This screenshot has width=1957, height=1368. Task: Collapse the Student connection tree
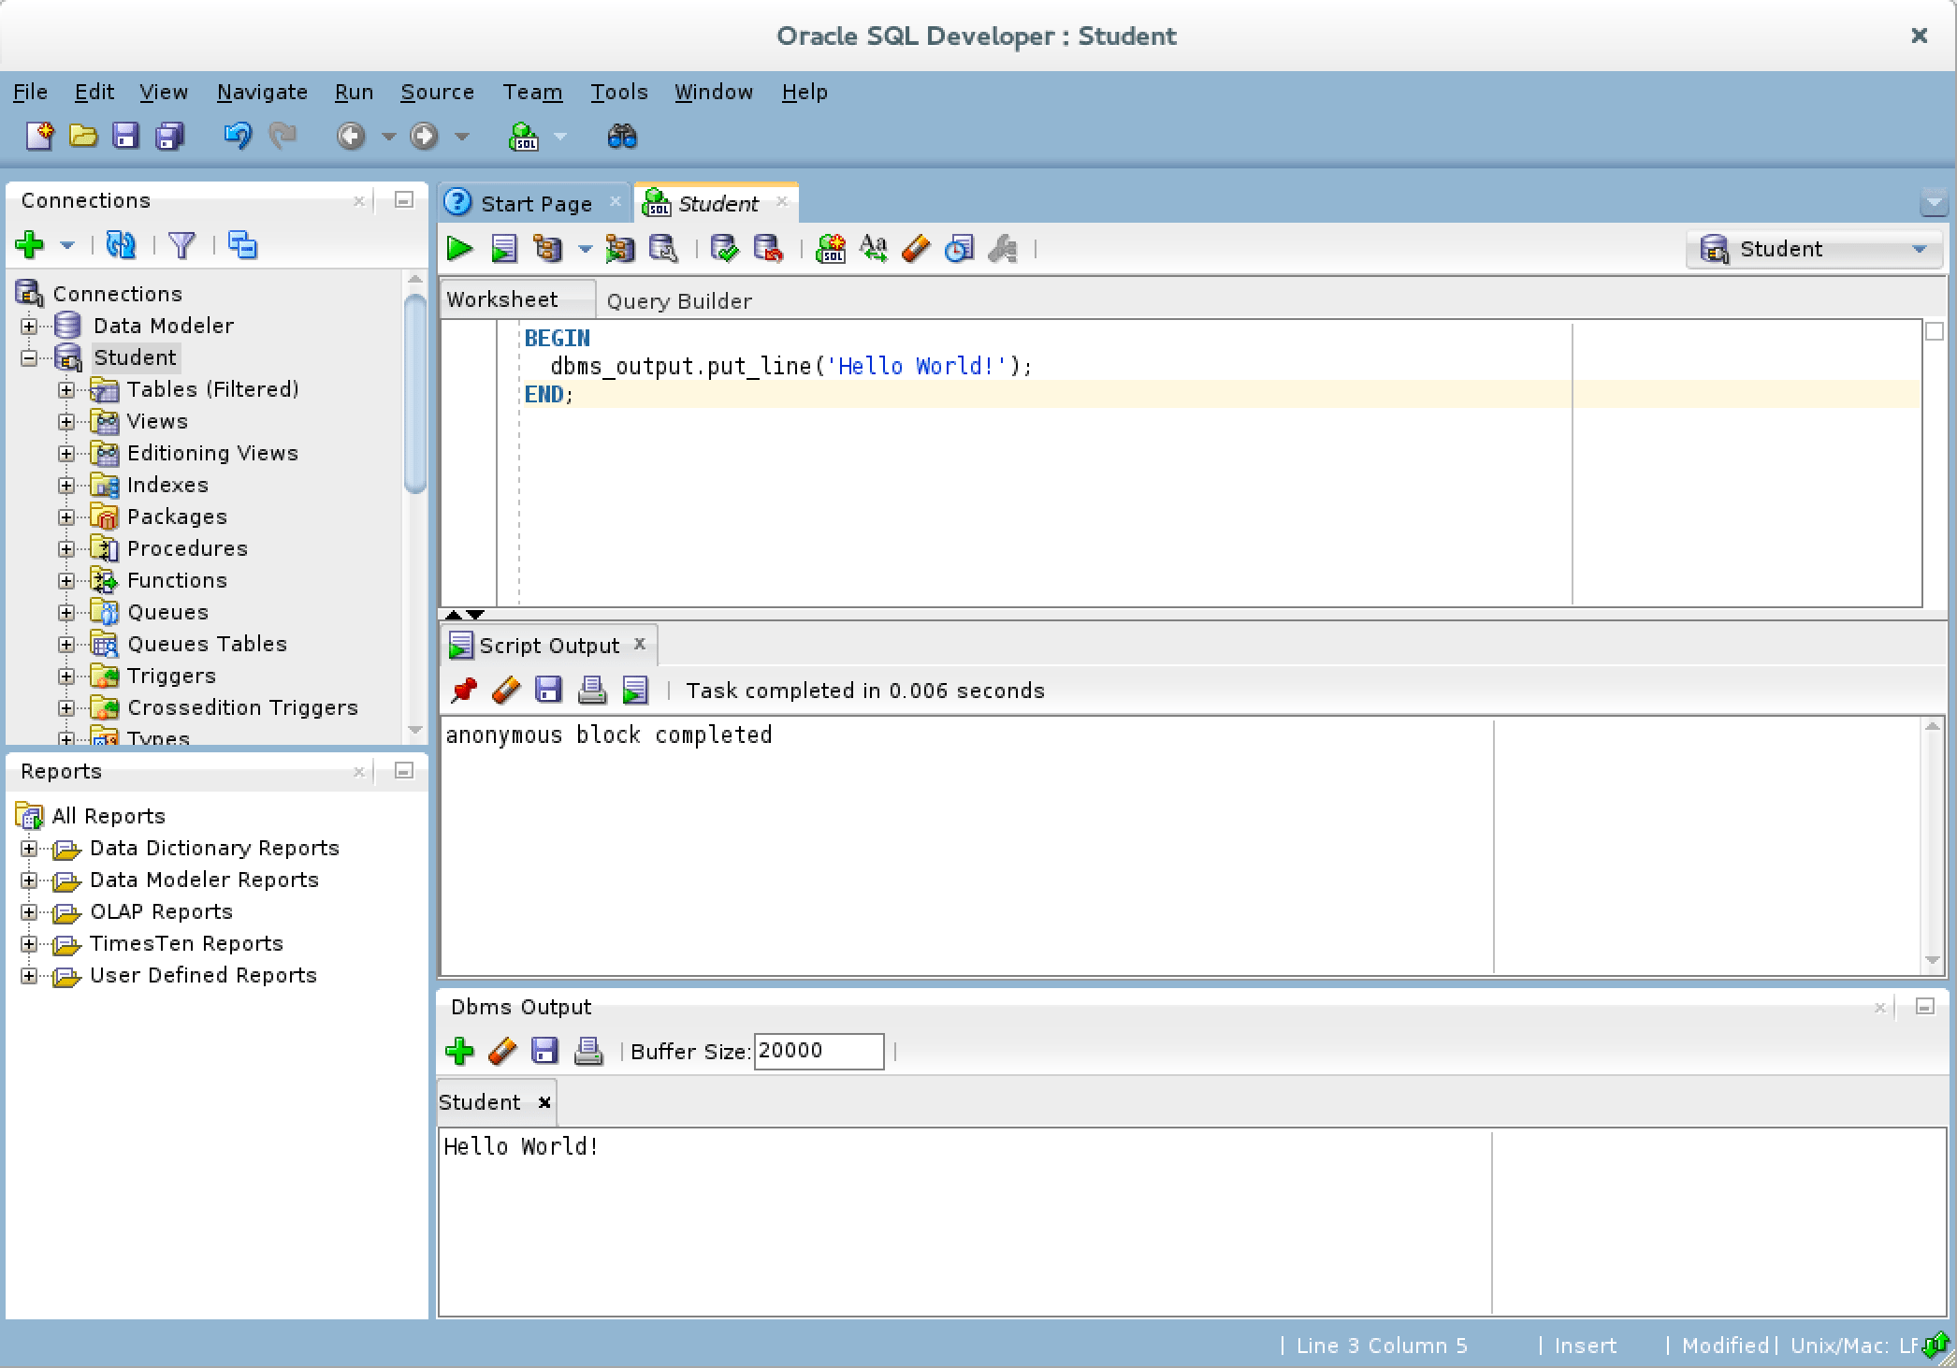pyautogui.click(x=29, y=357)
